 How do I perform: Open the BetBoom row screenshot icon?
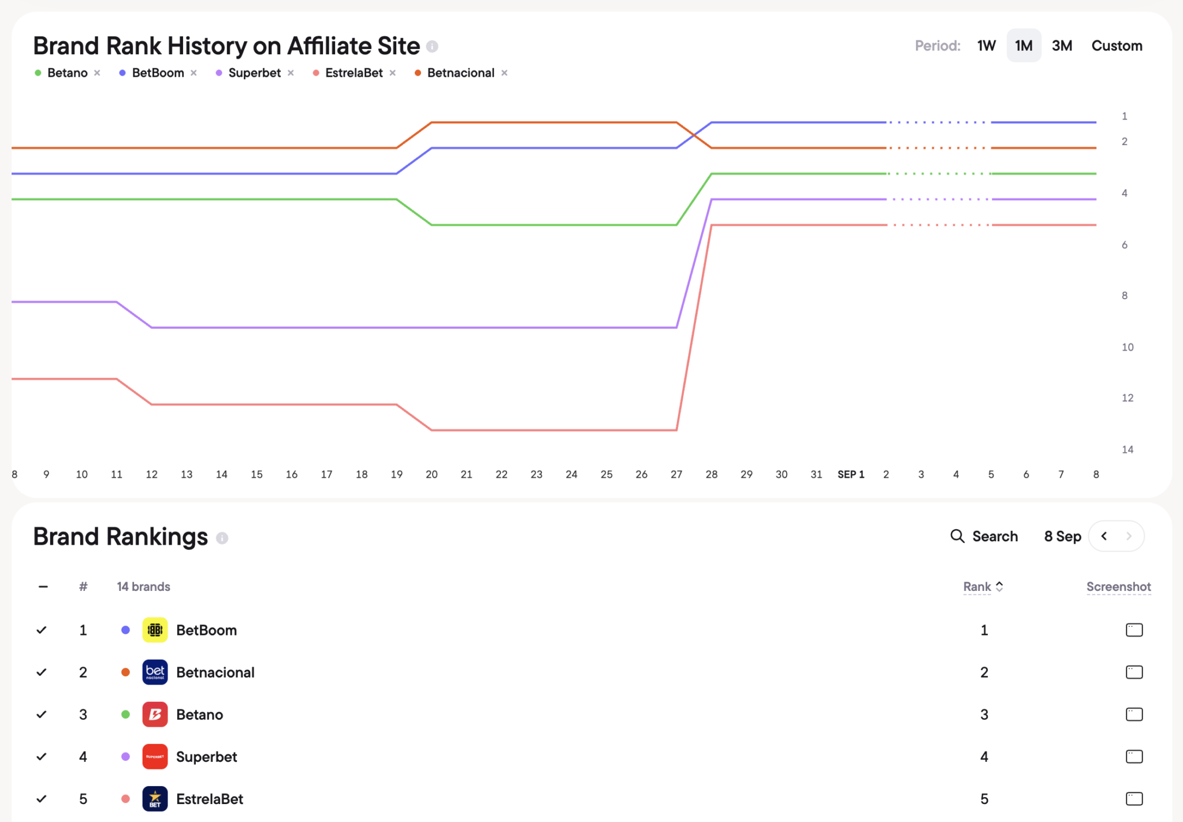(x=1134, y=630)
